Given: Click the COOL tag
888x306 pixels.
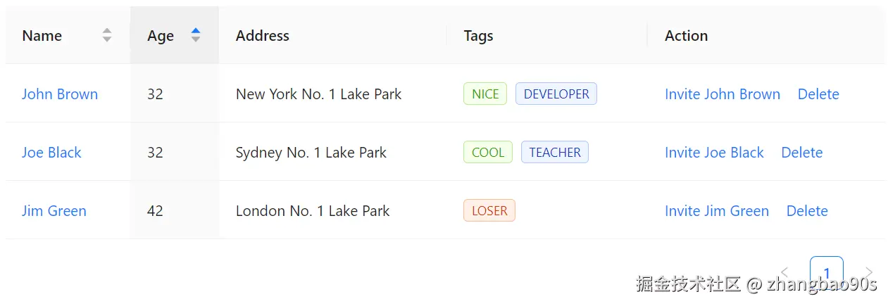Looking at the screenshot, I should pos(488,153).
